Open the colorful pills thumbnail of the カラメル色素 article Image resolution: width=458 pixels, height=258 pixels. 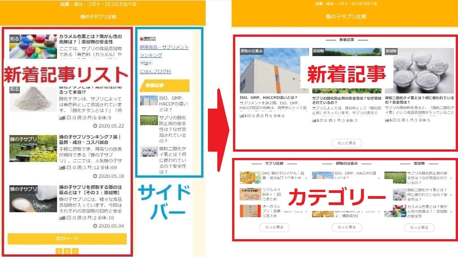click(33, 47)
